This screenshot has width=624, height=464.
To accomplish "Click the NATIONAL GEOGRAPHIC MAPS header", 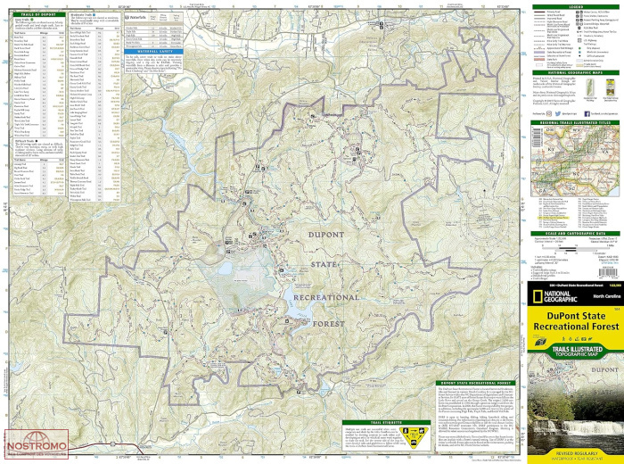I will [576, 73].
